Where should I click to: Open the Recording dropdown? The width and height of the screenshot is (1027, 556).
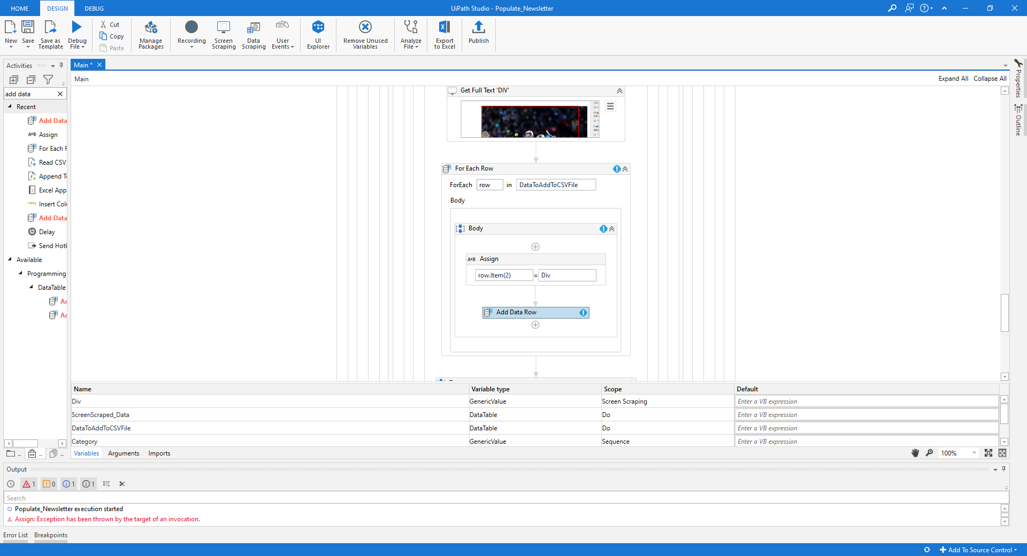tap(191, 47)
